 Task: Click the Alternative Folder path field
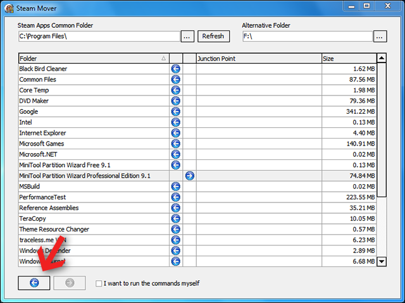pos(308,37)
